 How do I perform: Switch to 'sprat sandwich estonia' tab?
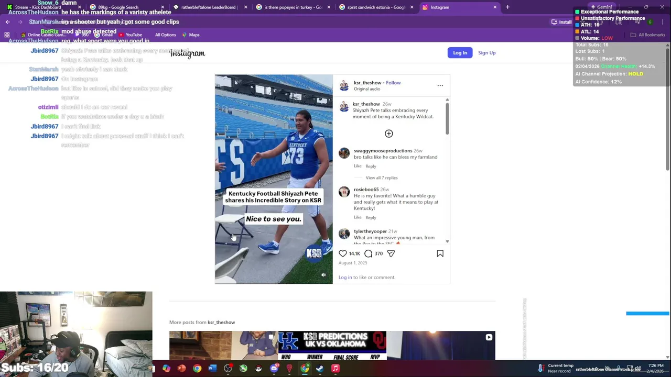click(376, 7)
